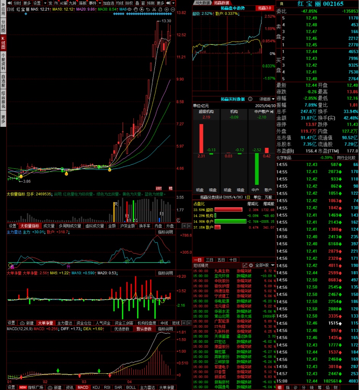The height and width of the screenshot is (390, 359).
Task: Open dropdown arrow after 设置 in top toolbar
Action: 45,3
